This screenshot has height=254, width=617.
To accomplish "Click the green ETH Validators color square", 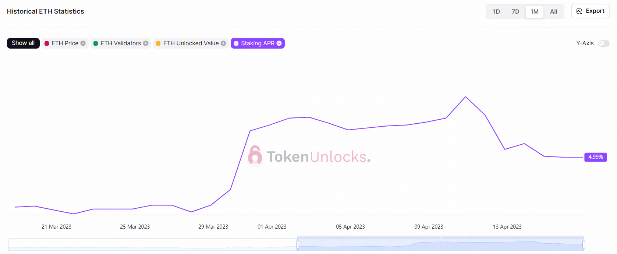I will click(x=96, y=43).
